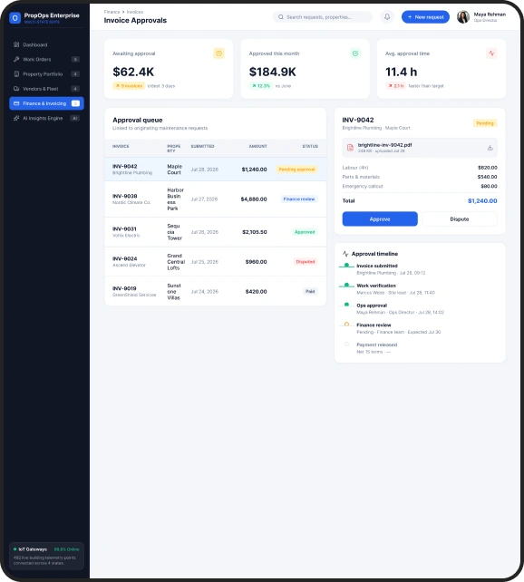This screenshot has height=582, width=524.
Task: Click the Paid status badge
Action: [x=310, y=291]
